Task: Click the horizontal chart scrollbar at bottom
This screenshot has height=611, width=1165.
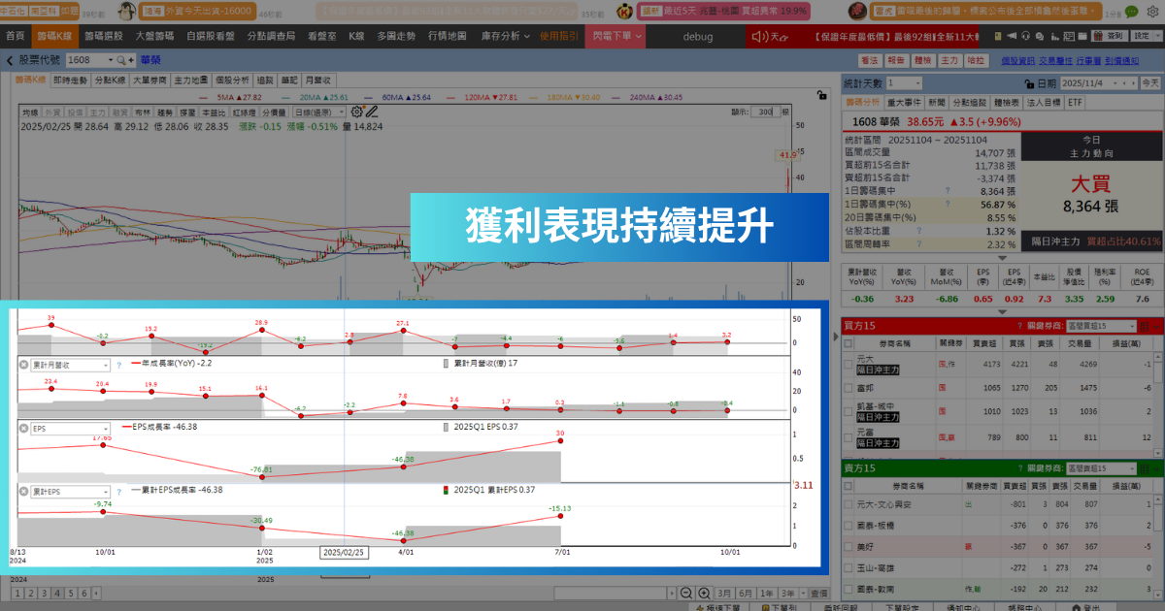Action: click(610, 593)
